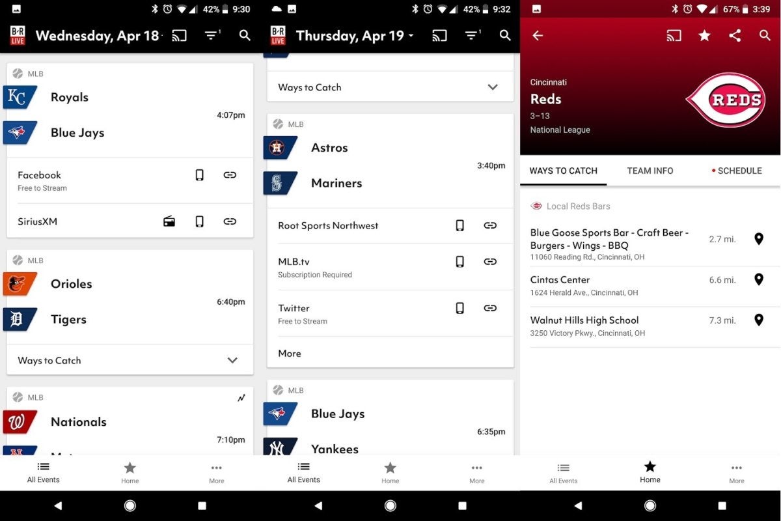Open the map pin for Blue Goose Sports Bar

pyautogui.click(x=758, y=239)
